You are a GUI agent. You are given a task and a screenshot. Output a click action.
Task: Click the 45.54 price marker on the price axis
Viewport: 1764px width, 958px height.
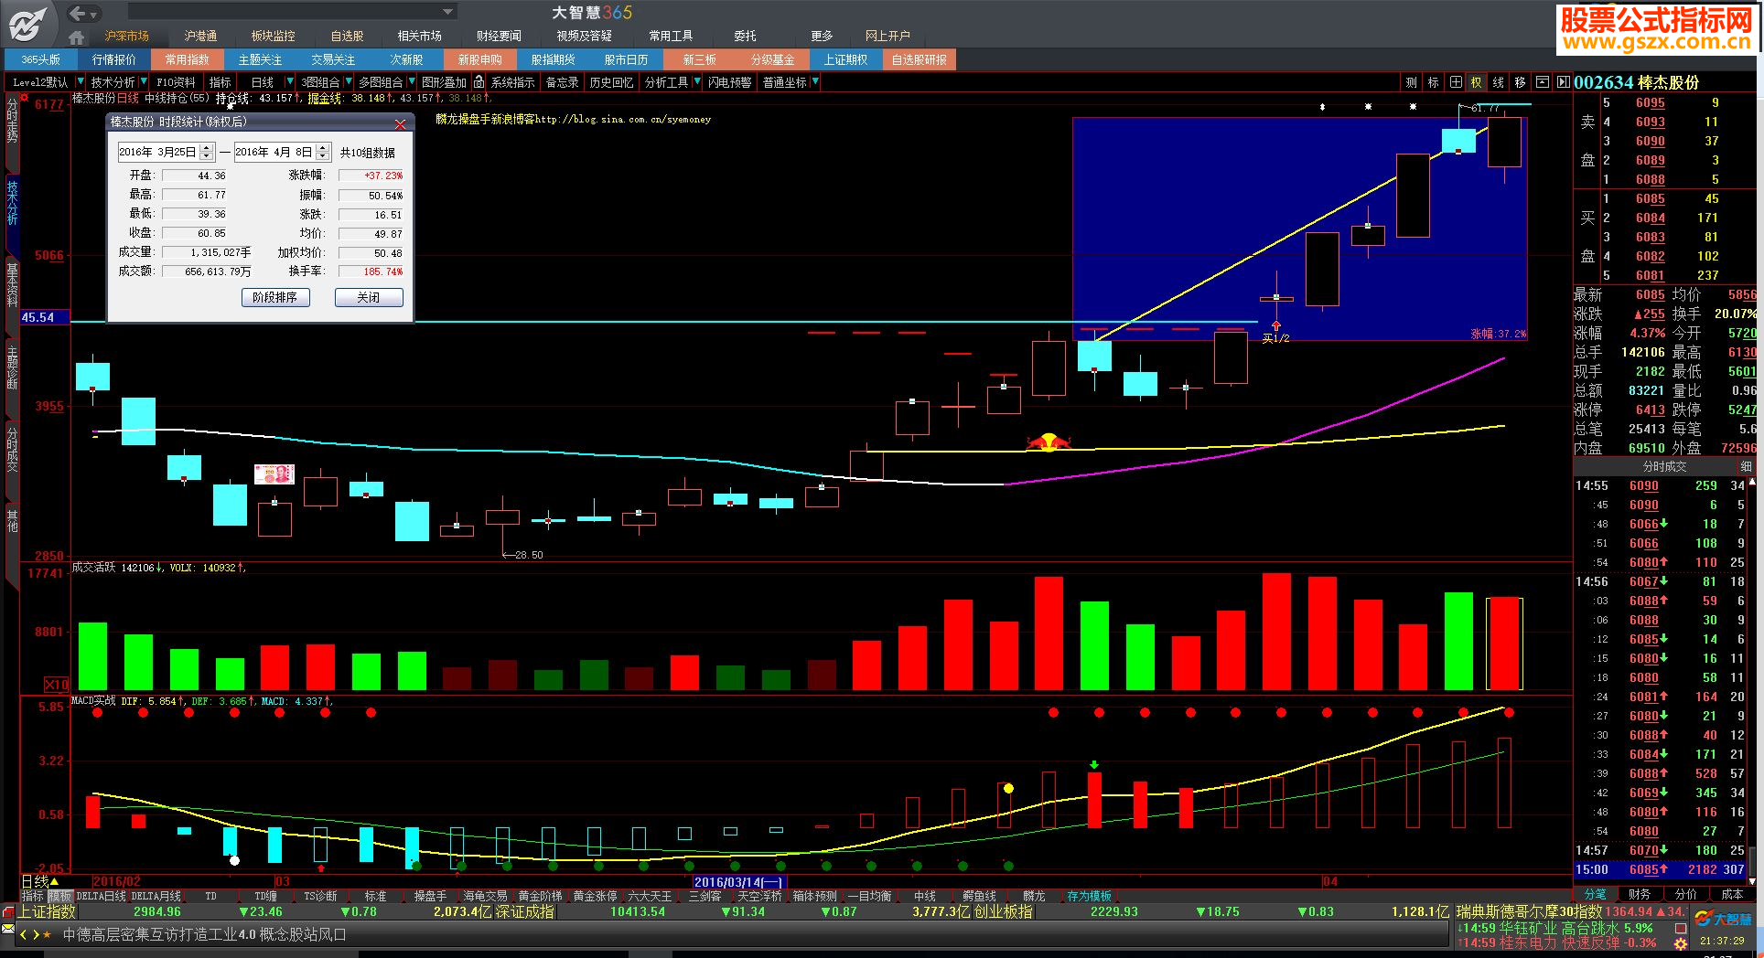pos(45,317)
